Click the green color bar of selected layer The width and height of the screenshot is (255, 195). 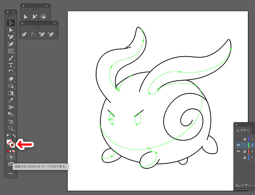pos(249,145)
